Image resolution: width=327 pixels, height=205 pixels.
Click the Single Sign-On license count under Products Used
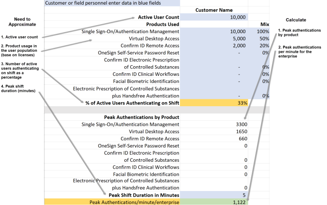point(214,31)
